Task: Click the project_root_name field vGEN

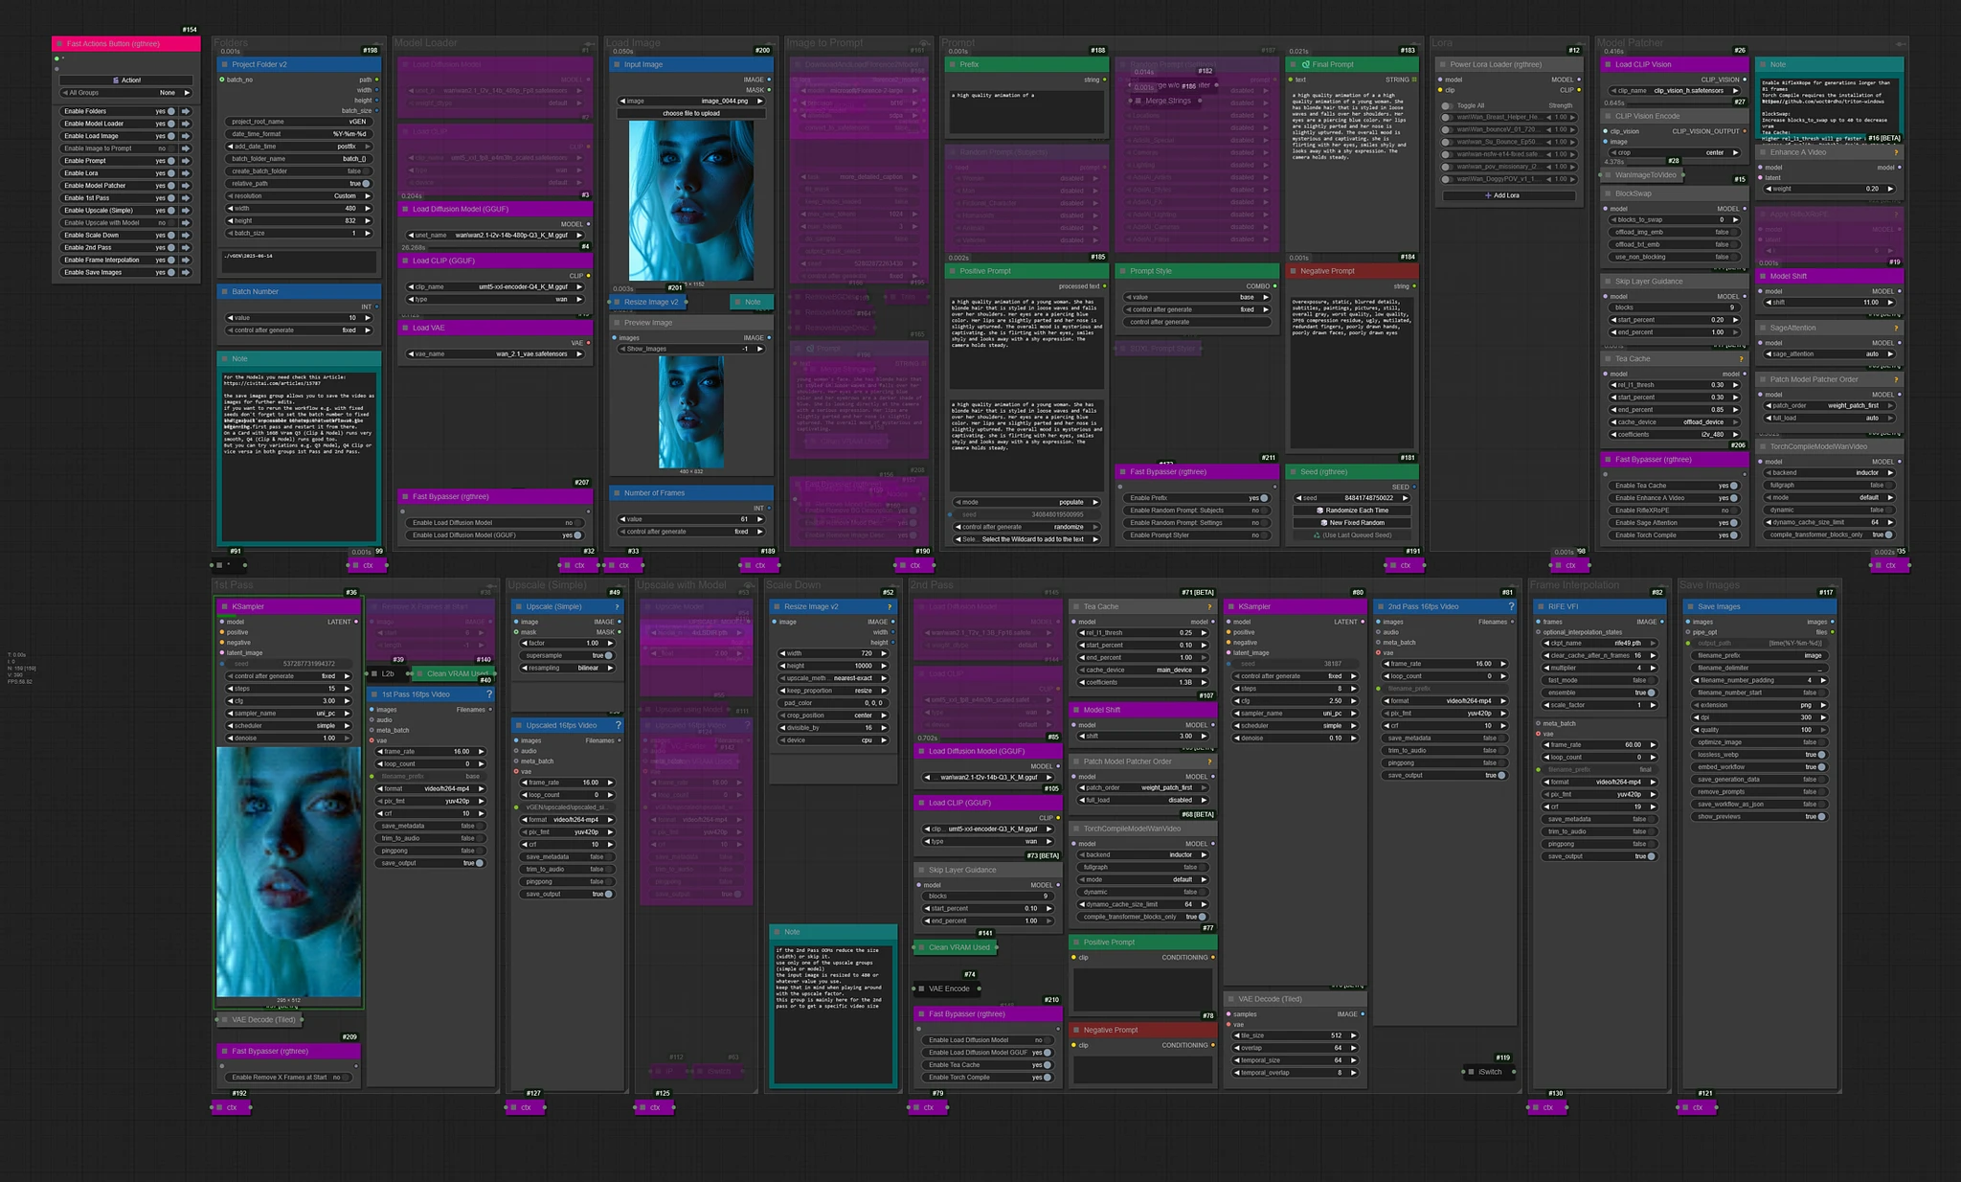Action: pos(301,122)
